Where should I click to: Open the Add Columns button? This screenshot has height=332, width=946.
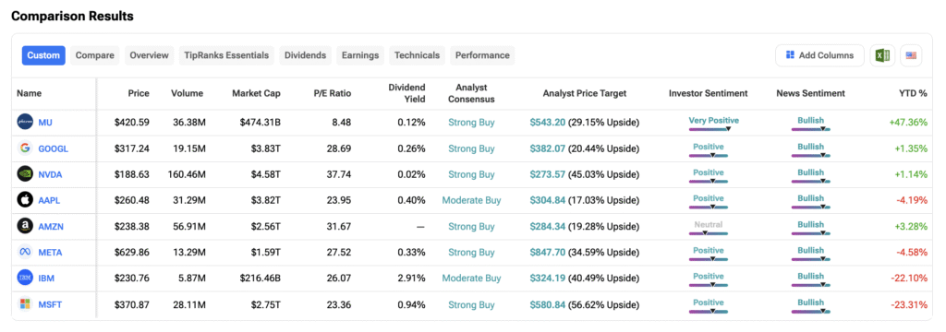coord(820,55)
